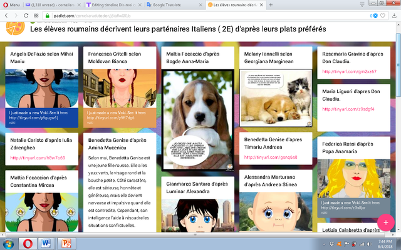Open the tinyurl.com/gm2xz67 link

pyautogui.click(x=349, y=71)
